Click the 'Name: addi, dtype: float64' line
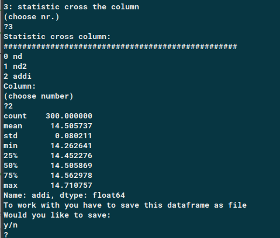Screen dimensions: 280x238 coord(64,195)
